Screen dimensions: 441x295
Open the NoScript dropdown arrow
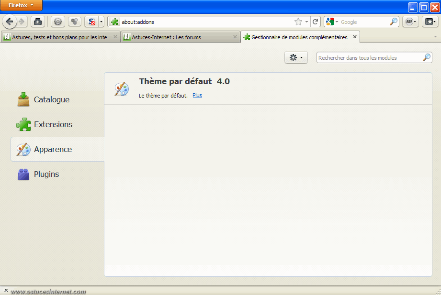101,22
